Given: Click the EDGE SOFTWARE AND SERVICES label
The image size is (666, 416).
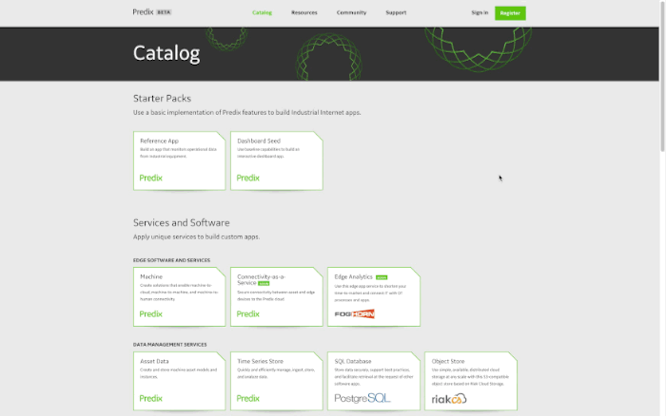Looking at the screenshot, I should (x=171, y=260).
